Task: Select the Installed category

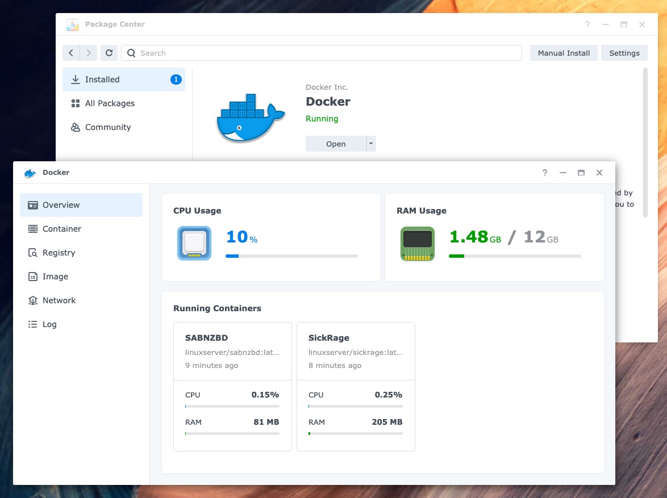Action: click(x=124, y=79)
